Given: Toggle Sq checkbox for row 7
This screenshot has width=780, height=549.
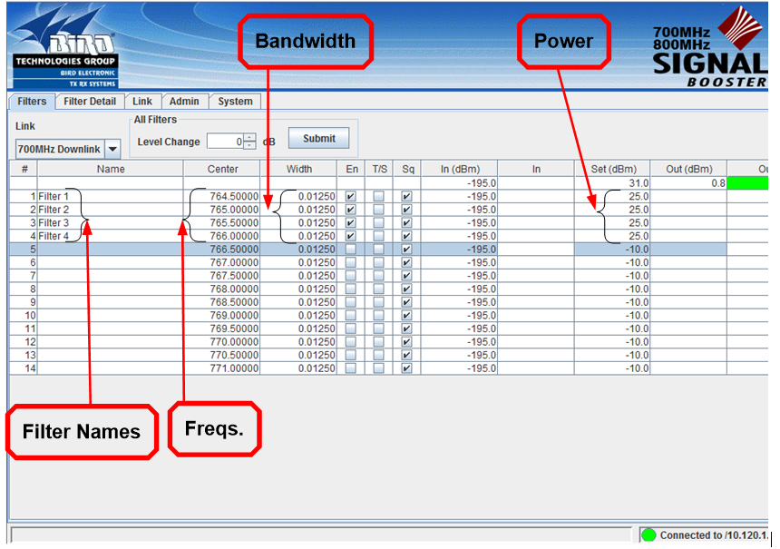Looking at the screenshot, I should tap(407, 275).
